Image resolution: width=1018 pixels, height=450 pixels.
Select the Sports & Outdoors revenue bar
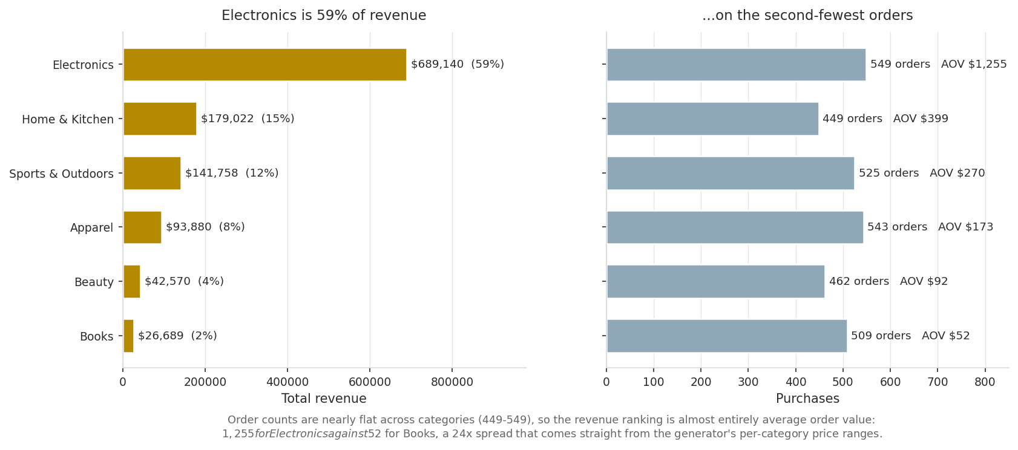[152, 173]
